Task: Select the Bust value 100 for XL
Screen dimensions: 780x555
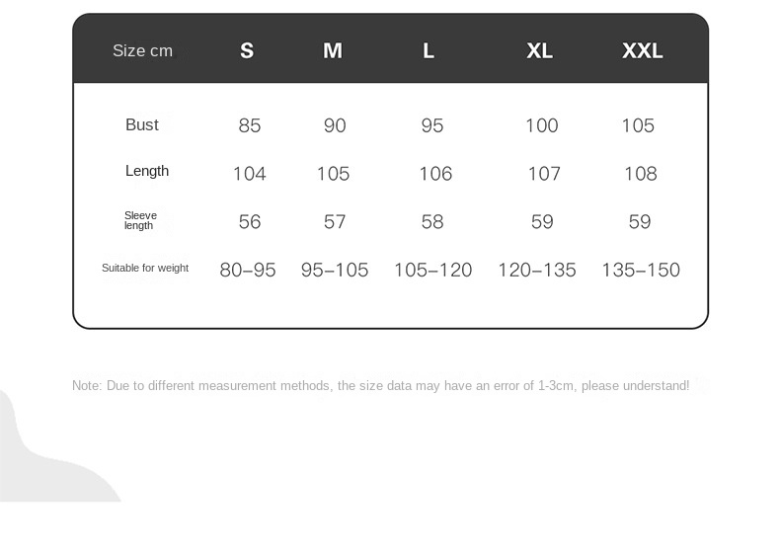Action: [541, 125]
